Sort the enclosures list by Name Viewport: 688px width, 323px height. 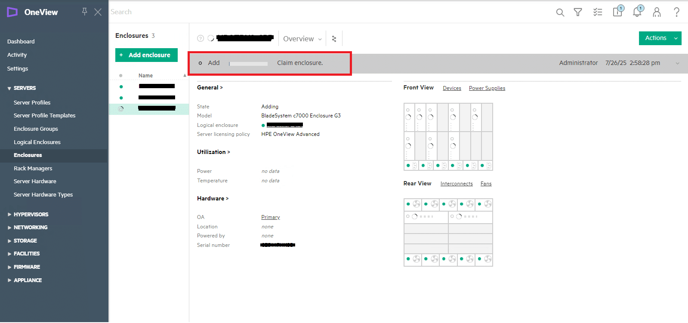[145, 75]
